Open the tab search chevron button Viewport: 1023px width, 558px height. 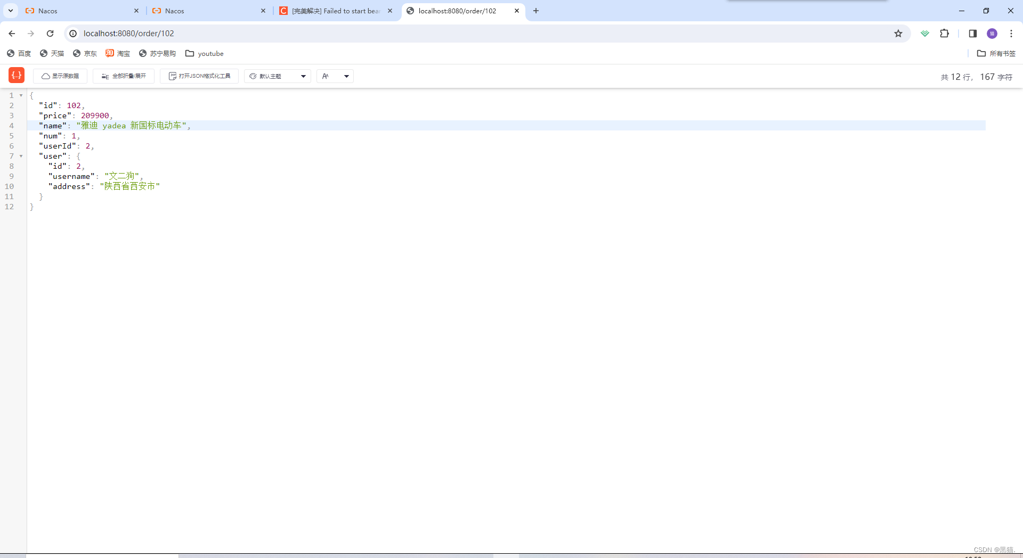point(11,11)
